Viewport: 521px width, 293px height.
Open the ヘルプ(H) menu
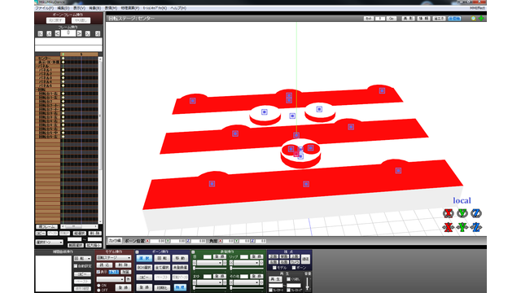178,8
